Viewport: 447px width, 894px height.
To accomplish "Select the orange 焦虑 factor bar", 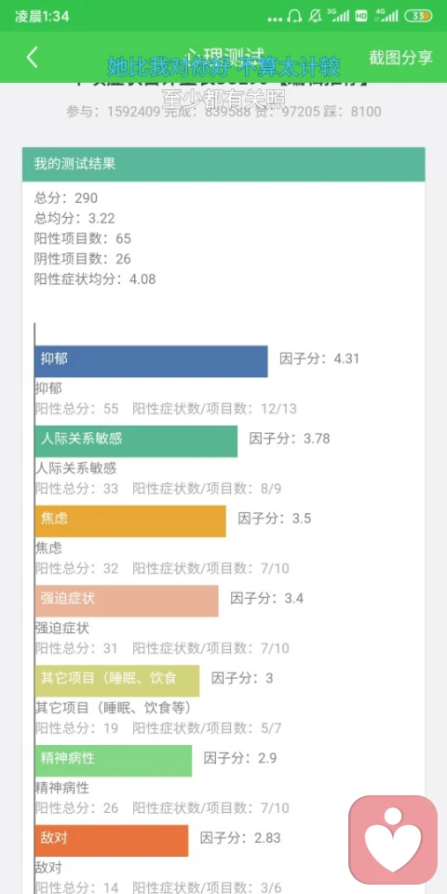I will (x=130, y=521).
